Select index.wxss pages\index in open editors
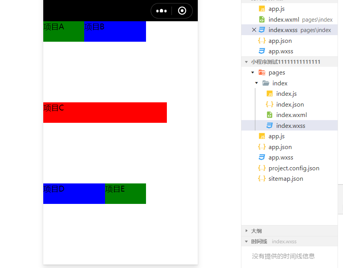 289,30
